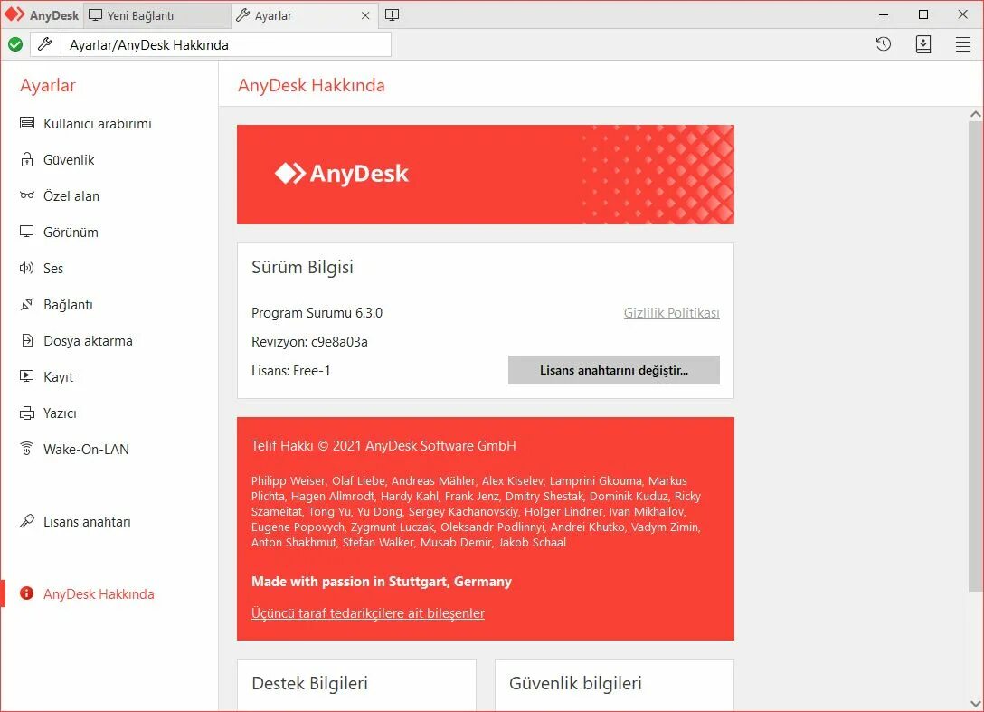Click the Sürüm Bilgisi heading
Viewport: 984px width, 712px height.
pos(302,268)
